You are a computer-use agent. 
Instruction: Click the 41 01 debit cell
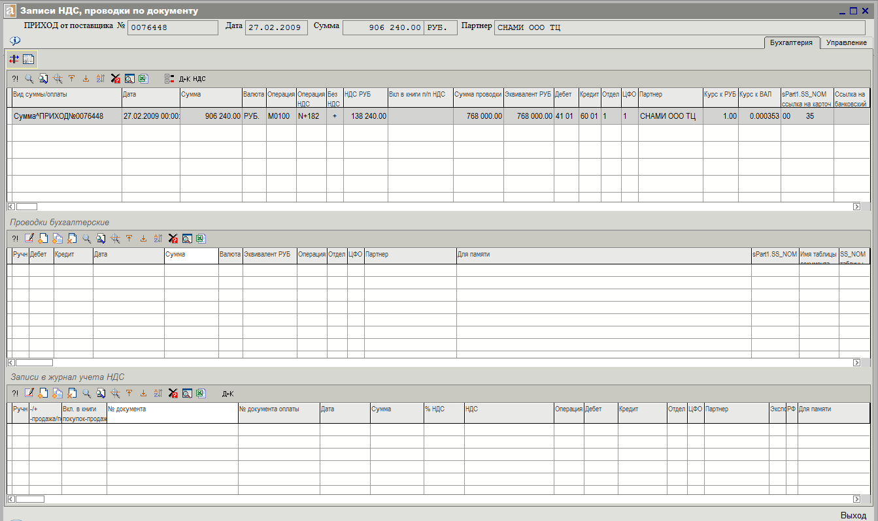tap(566, 116)
